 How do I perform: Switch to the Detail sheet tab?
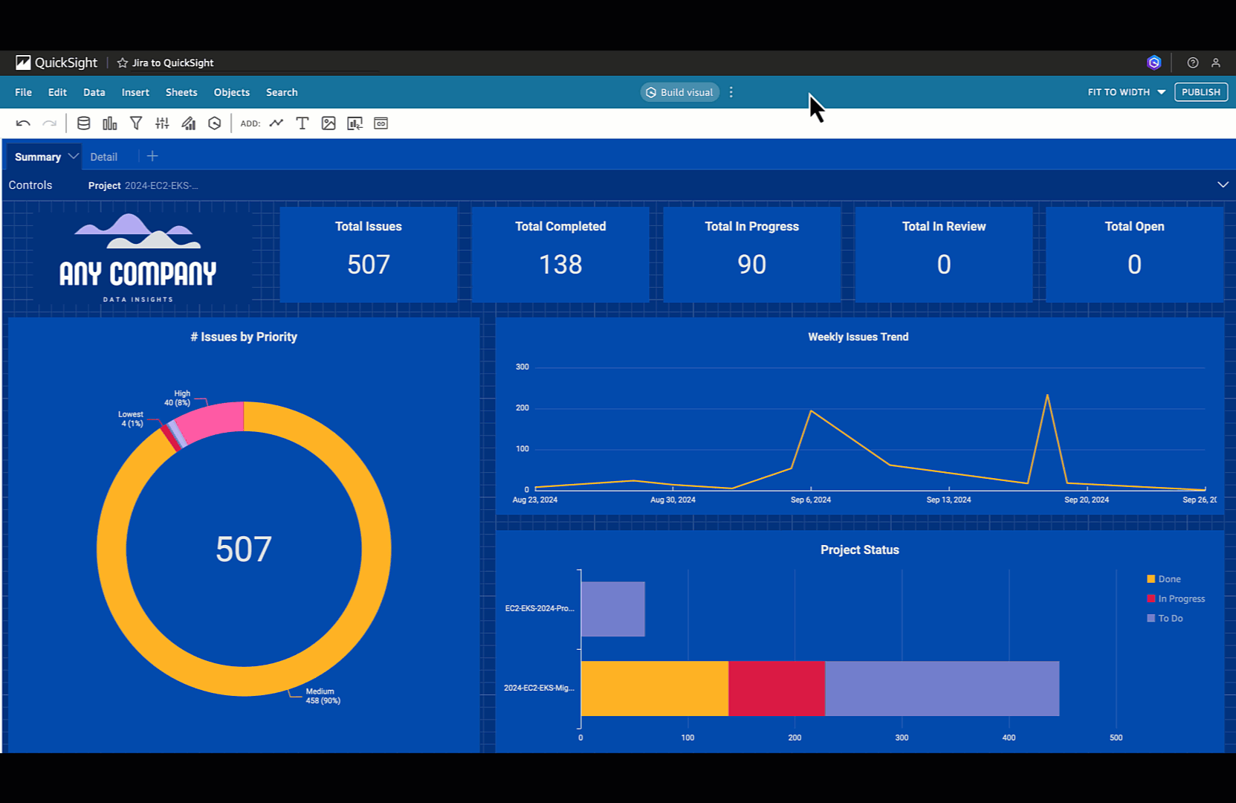[x=104, y=157]
